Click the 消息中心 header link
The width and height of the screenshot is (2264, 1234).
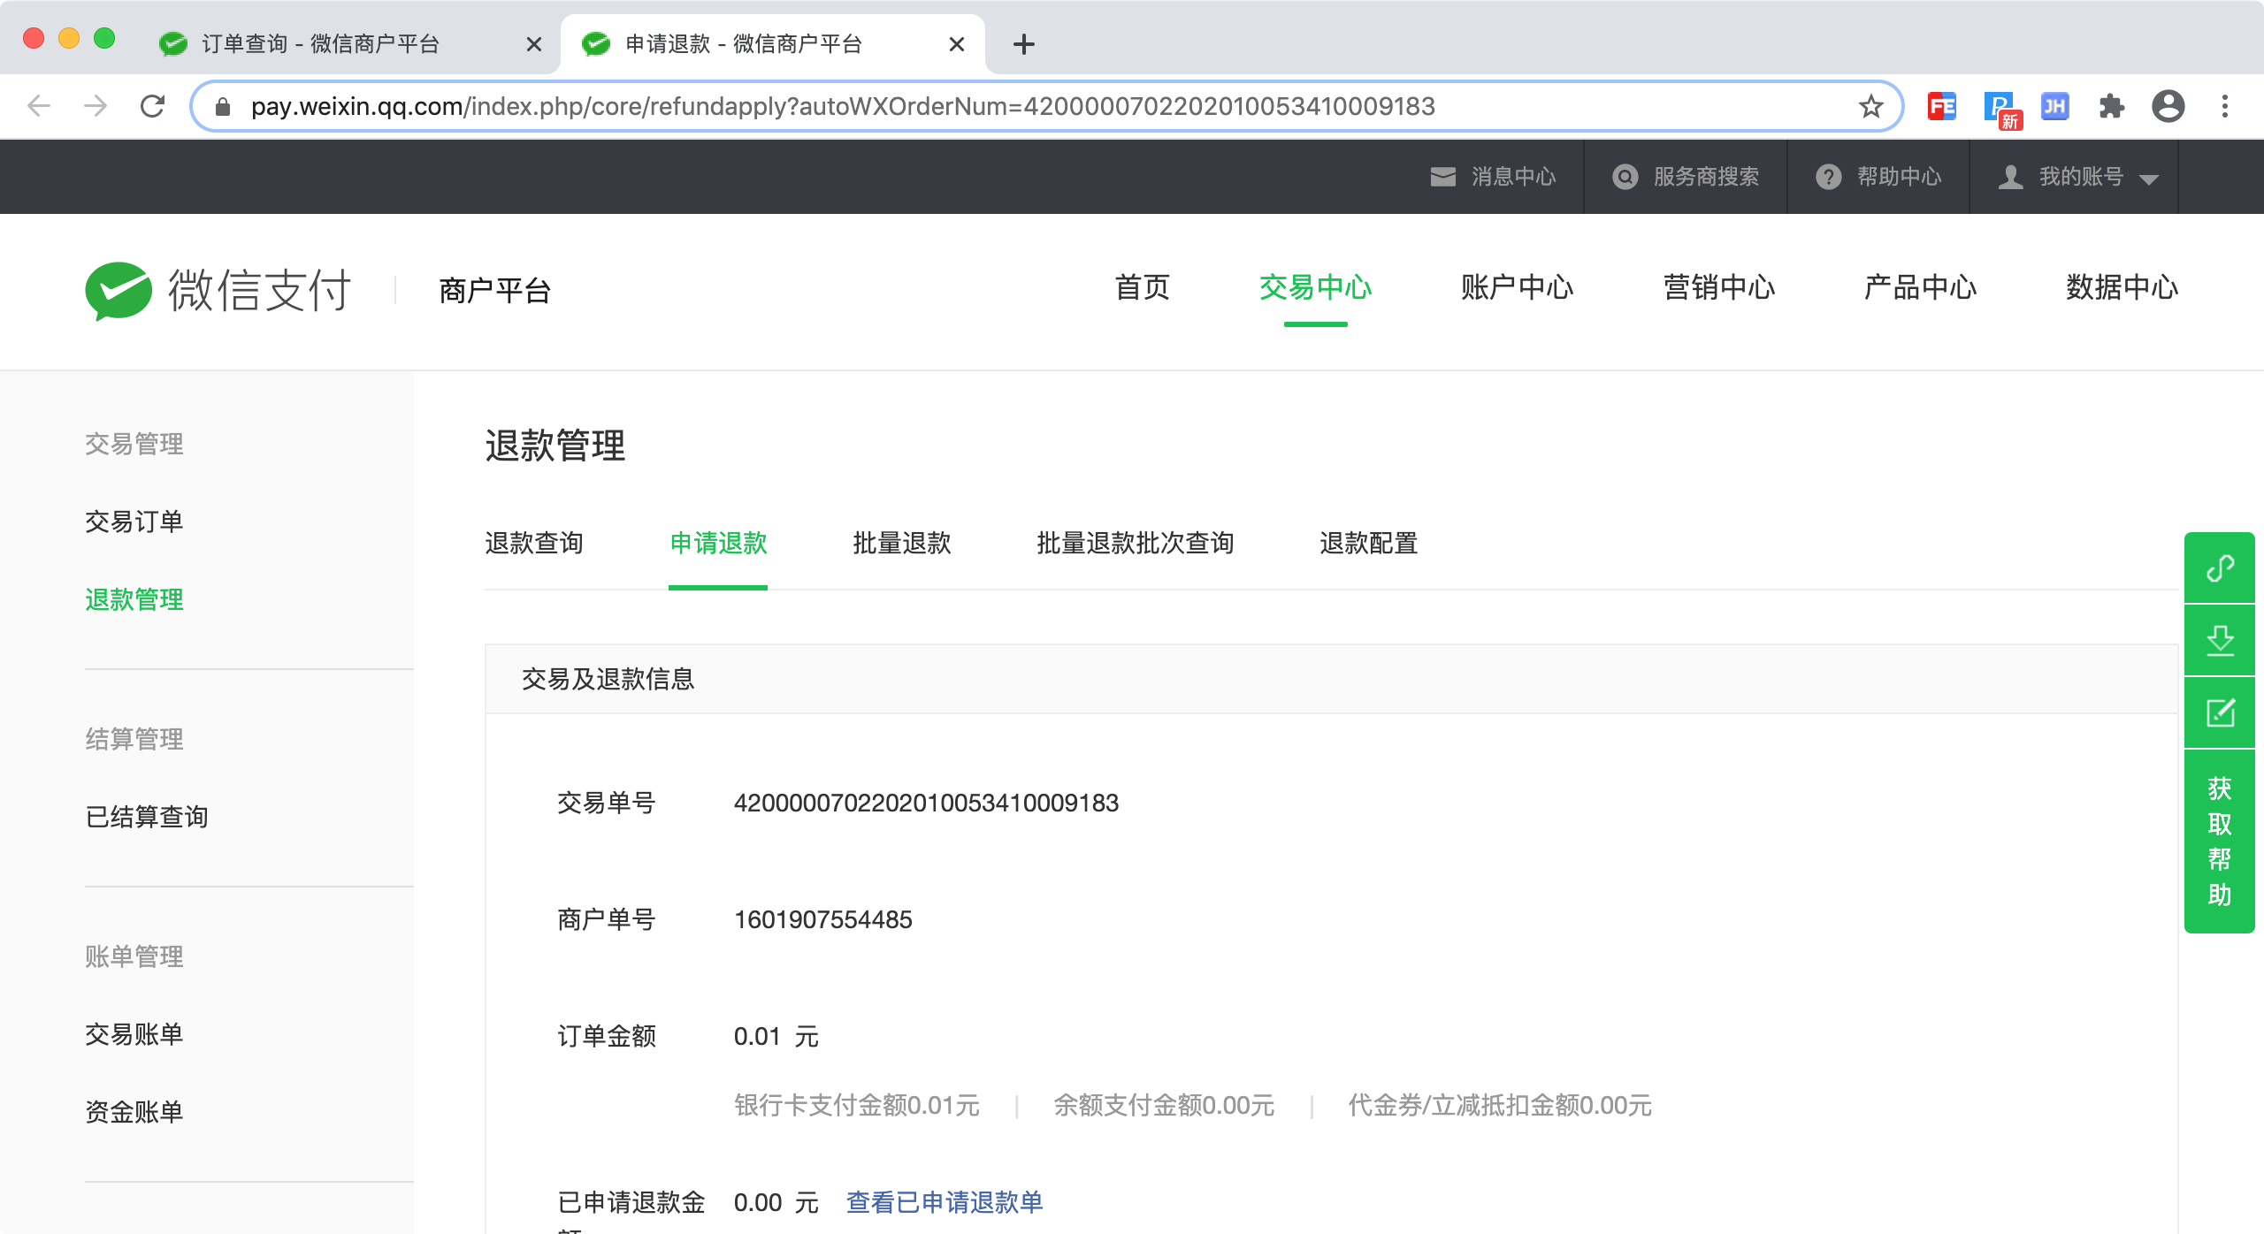[x=1494, y=177]
